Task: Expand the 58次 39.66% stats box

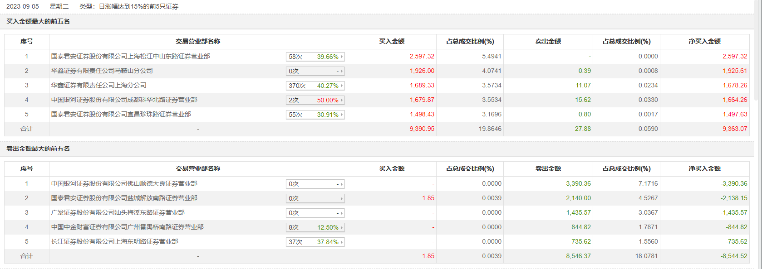Action: (x=315, y=57)
